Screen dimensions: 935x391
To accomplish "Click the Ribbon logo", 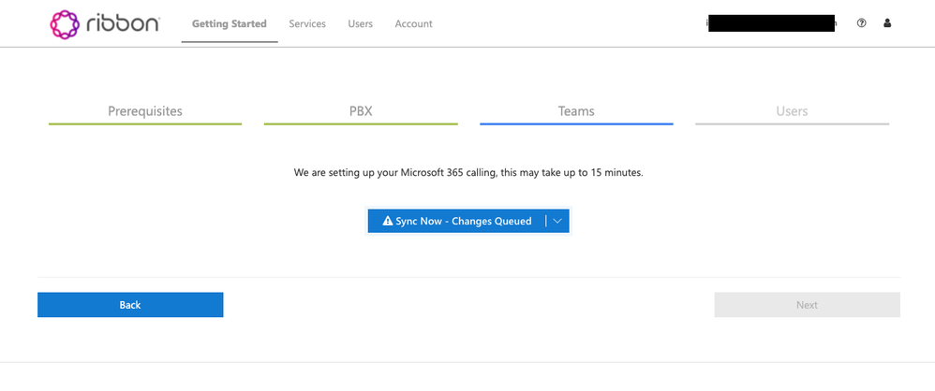I will (104, 23).
